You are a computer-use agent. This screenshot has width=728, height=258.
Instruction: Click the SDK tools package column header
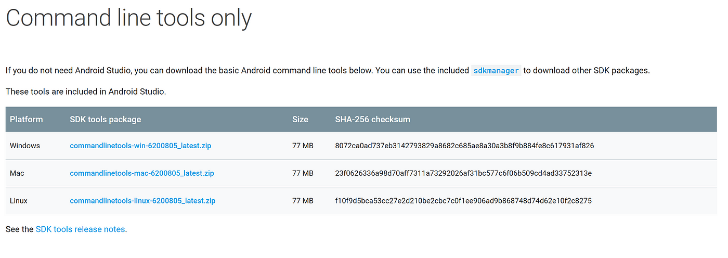coord(106,119)
